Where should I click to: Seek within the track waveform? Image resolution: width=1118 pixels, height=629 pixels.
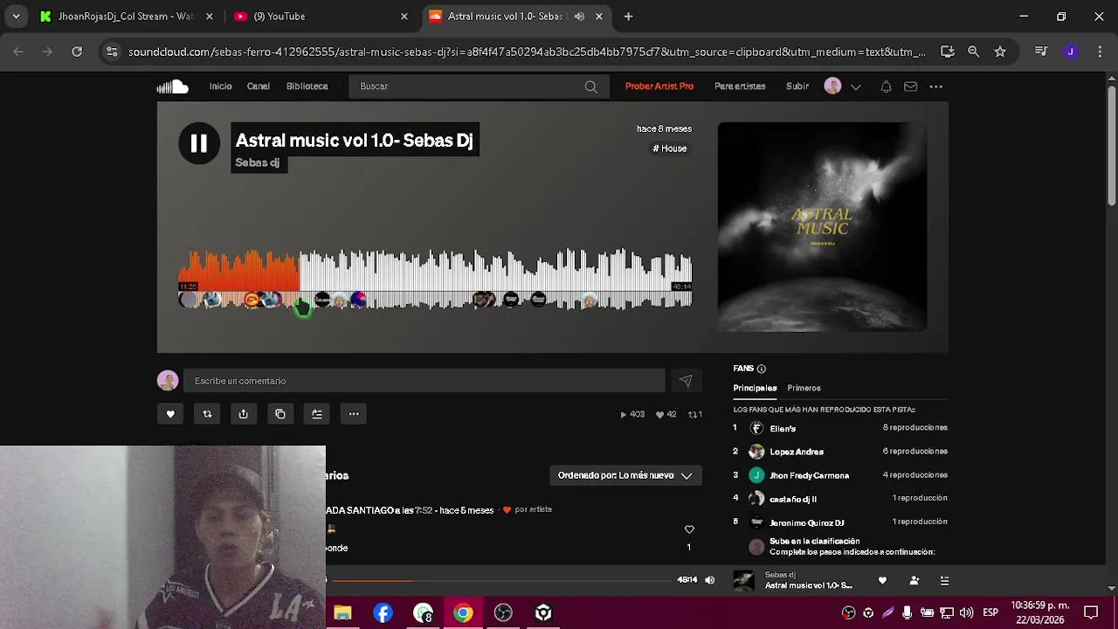[x=435, y=280]
